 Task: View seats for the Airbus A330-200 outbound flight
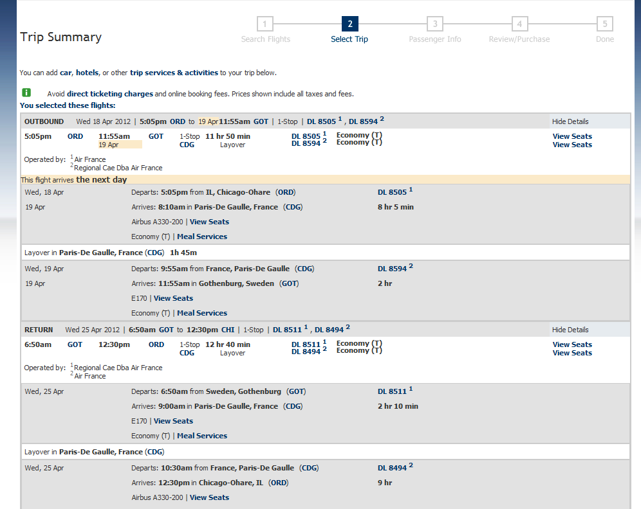(x=209, y=222)
